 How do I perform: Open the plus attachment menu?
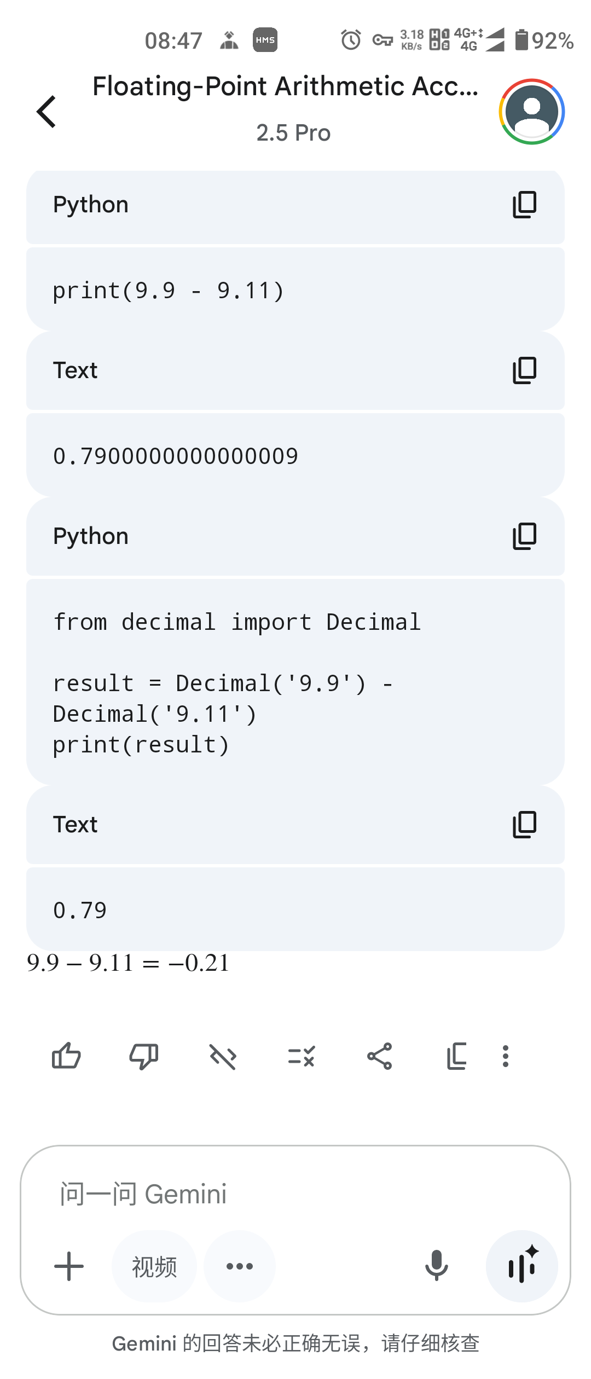click(69, 1266)
